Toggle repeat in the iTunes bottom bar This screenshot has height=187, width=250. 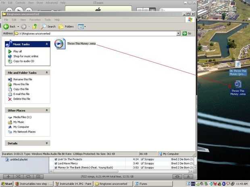pos(28,177)
